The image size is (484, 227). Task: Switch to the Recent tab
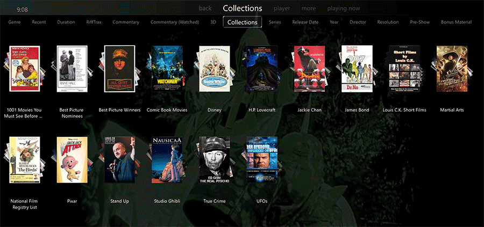coord(39,22)
